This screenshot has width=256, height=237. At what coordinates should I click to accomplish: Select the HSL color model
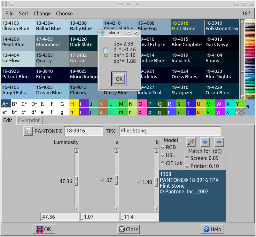[168, 155]
